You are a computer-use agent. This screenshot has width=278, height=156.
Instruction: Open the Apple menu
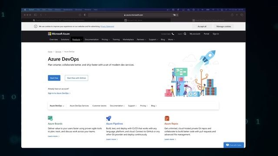[x=25, y=10]
